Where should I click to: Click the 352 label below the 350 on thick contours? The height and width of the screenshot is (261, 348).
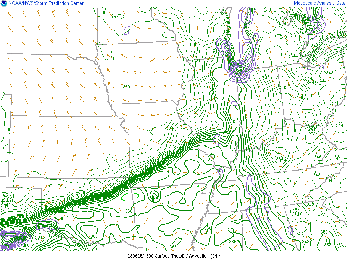click(x=219, y=100)
